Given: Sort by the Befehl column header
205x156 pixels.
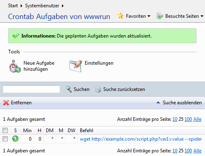Looking at the screenshot, I should [86, 131].
